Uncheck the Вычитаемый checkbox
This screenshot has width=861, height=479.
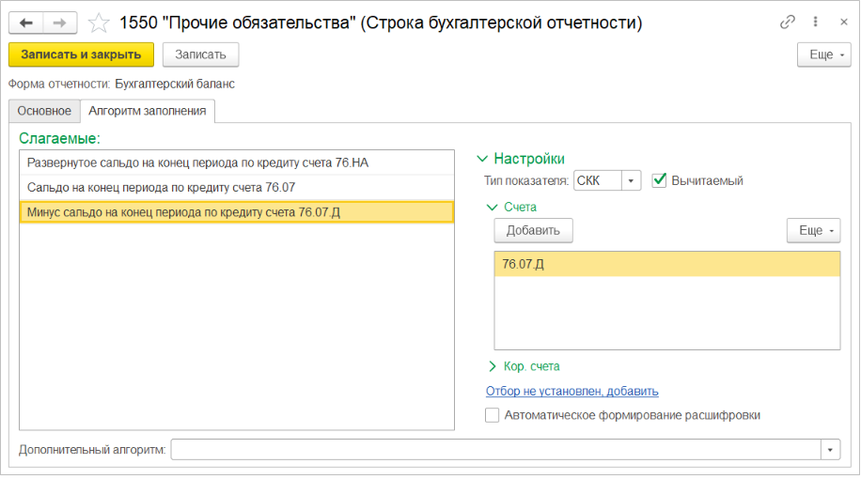(x=659, y=180)
